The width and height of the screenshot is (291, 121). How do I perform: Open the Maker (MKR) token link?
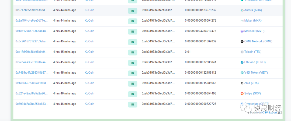pyautogui.click(x=253, y=20)
